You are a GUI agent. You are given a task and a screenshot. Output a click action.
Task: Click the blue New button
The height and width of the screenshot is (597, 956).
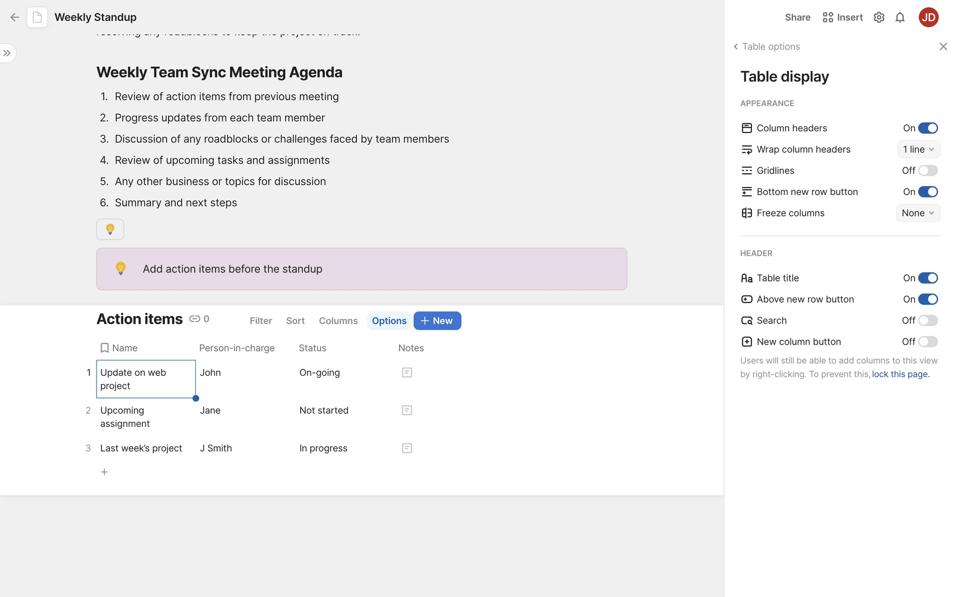[437, 321]
